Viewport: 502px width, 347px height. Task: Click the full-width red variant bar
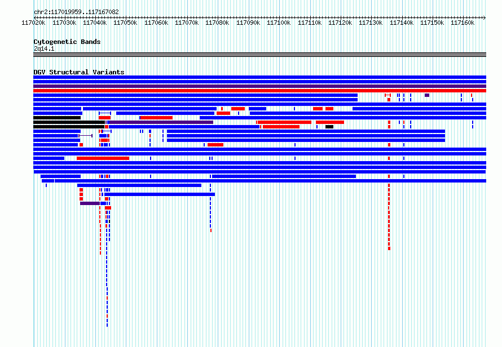pyautogui.click(x=259, y=91)
